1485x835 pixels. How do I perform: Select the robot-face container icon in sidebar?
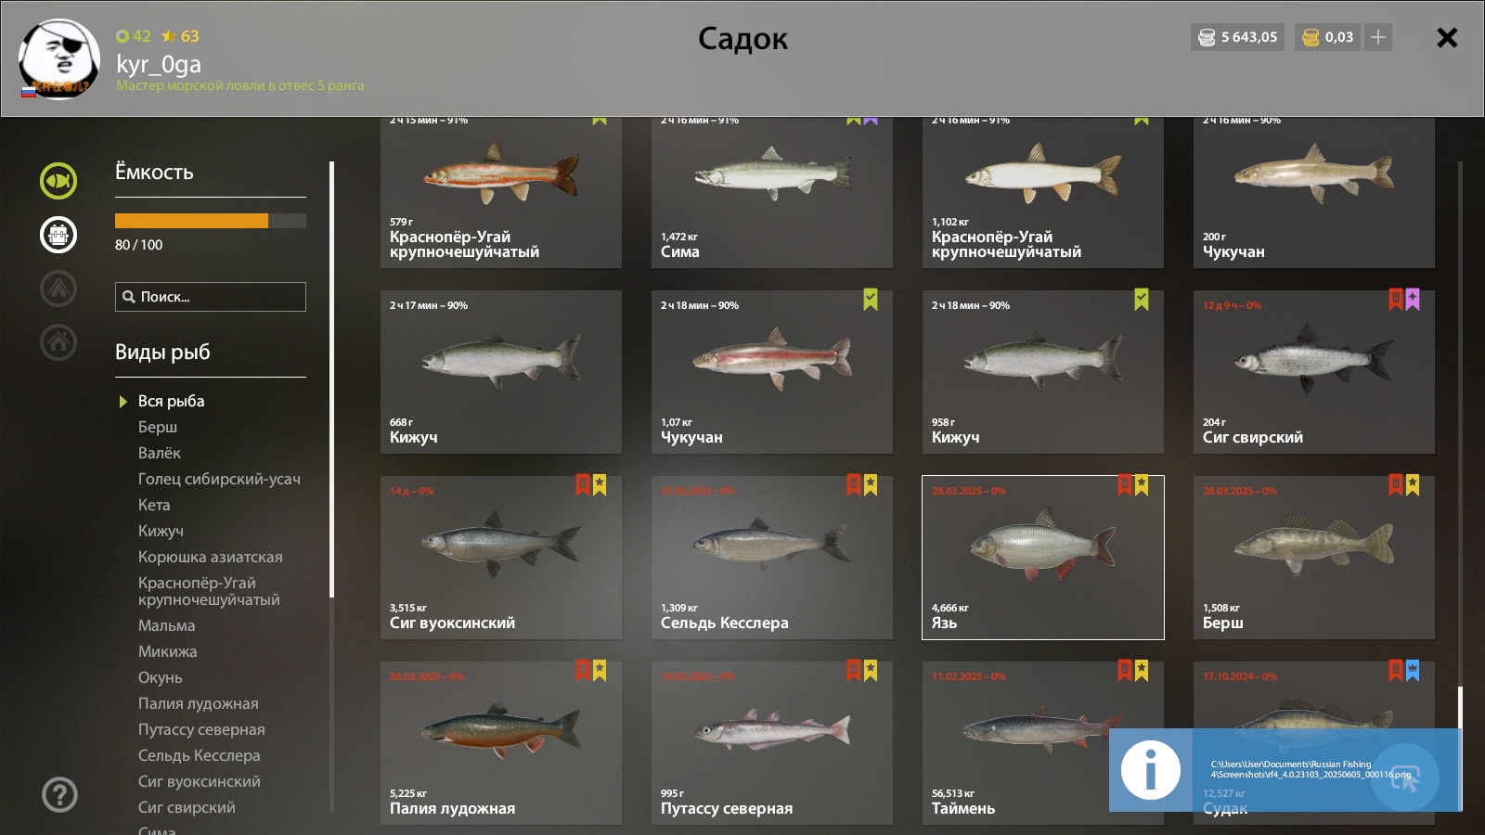pyautogui.click(x=58, y=235)
